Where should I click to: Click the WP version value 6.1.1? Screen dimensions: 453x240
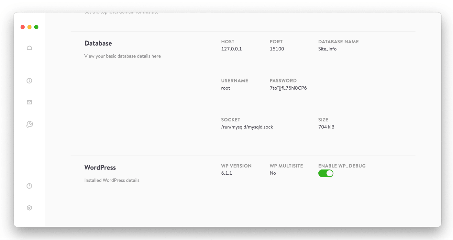pos(226,173)
